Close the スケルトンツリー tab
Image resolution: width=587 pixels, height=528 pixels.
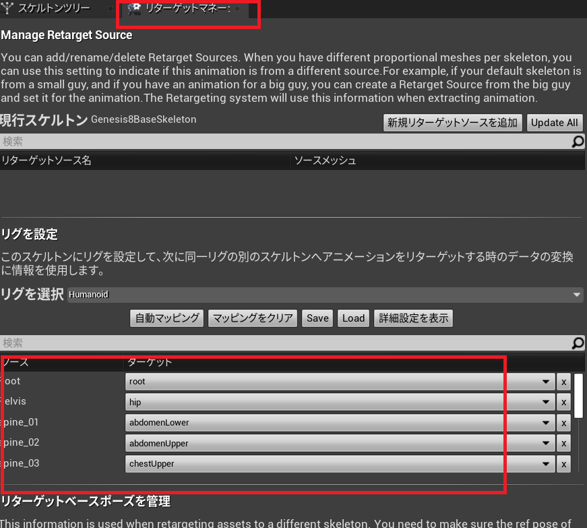[111, 9]
